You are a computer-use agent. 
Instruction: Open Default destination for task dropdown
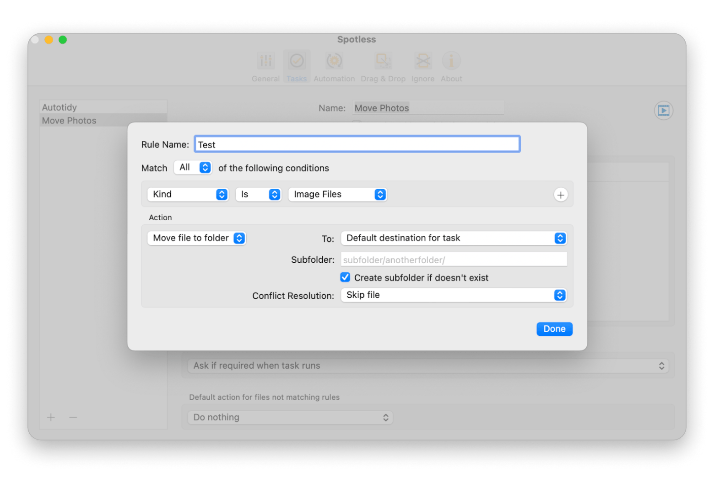pos(454,238)
